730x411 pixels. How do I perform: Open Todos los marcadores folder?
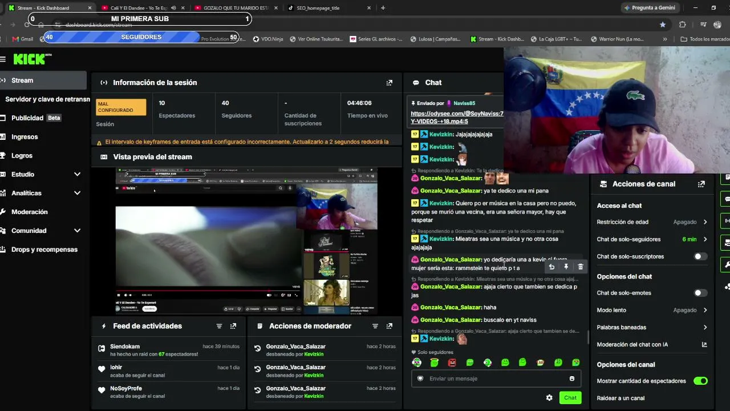pos(705,39)
